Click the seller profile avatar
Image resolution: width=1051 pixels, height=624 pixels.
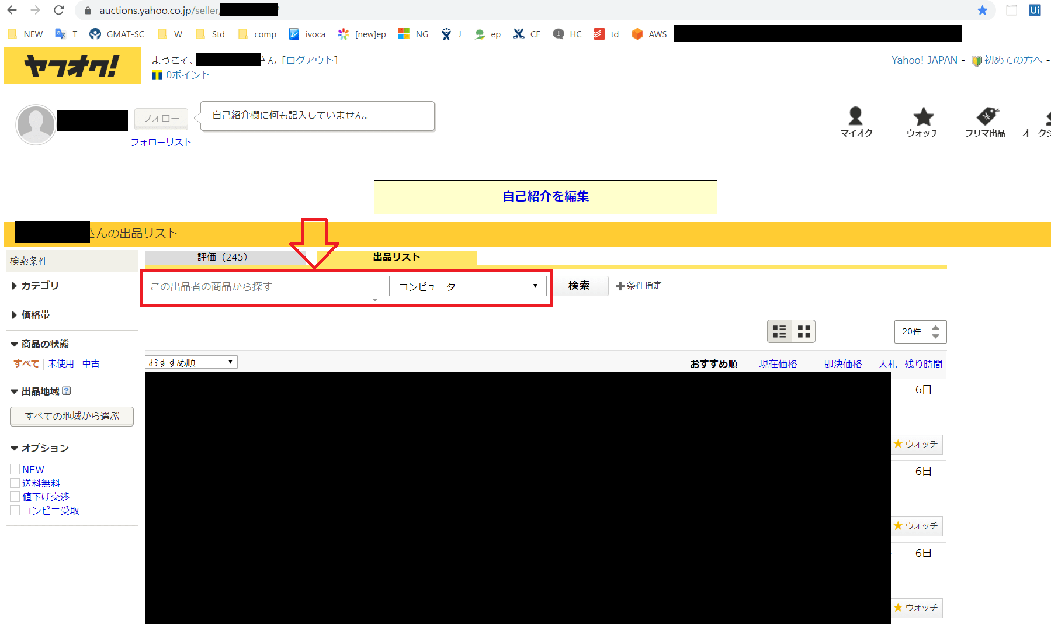[x=36, y=124]
